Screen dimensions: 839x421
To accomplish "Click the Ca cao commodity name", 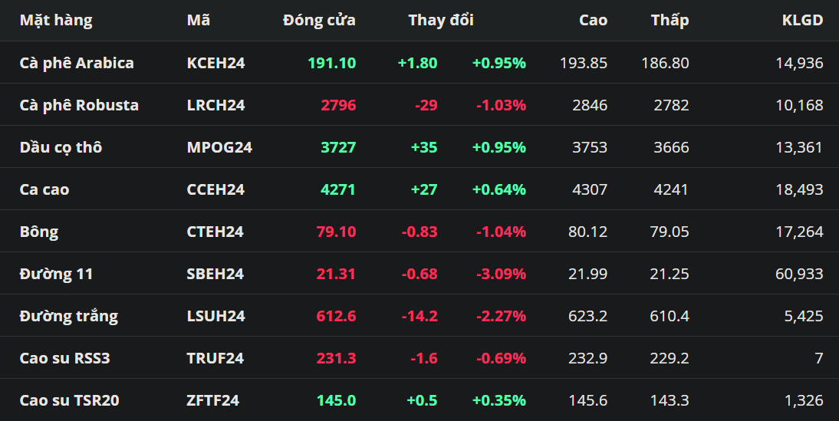I will pos(44,189).
